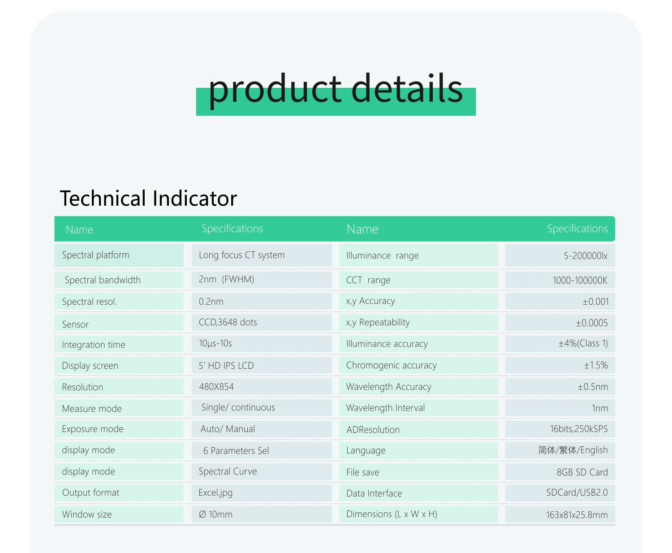Select the 'Illuminance range' cell
This screenshot has width=672, height=553.
coord(382,255)
